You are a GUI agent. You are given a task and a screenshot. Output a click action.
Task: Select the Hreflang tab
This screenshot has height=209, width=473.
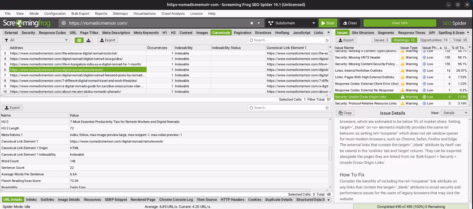282,33
